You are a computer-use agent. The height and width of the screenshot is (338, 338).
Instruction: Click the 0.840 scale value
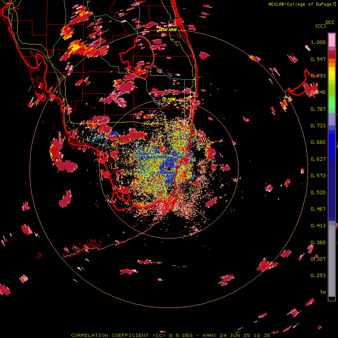(318, 92)
